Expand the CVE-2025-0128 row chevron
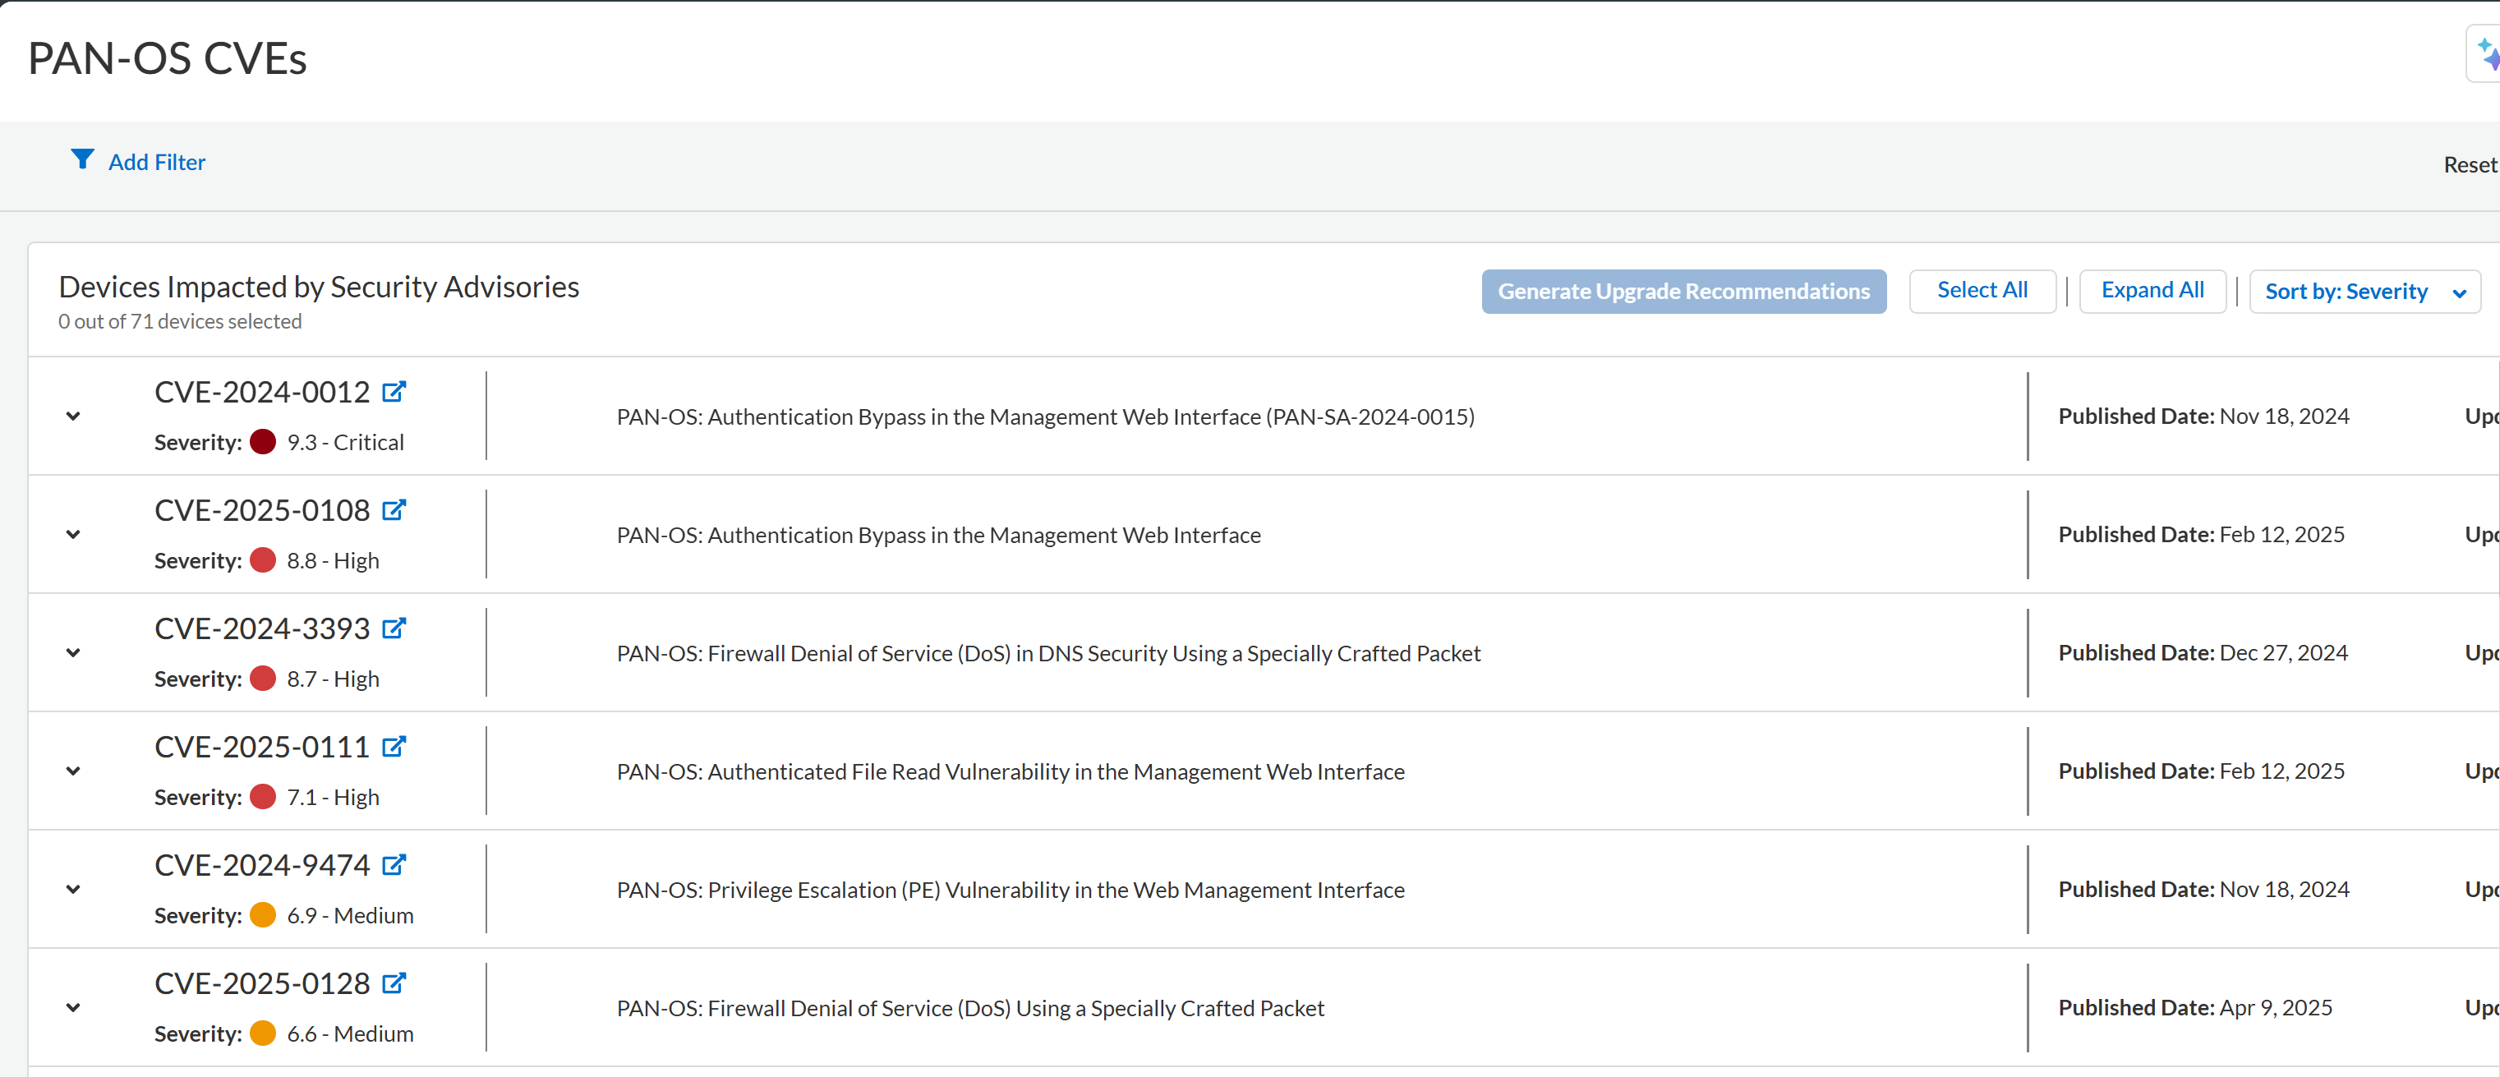Image resolution: width=2500 pixels, height=1077 pixels. click(73, 1008)
